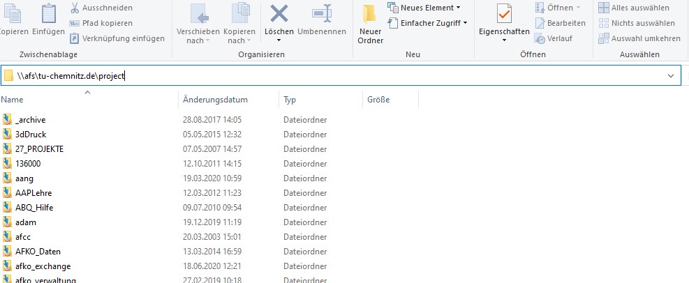Click the date 07.05.2007 14:57
Viewport: 689px width, 283px height.
coord(212,148)
